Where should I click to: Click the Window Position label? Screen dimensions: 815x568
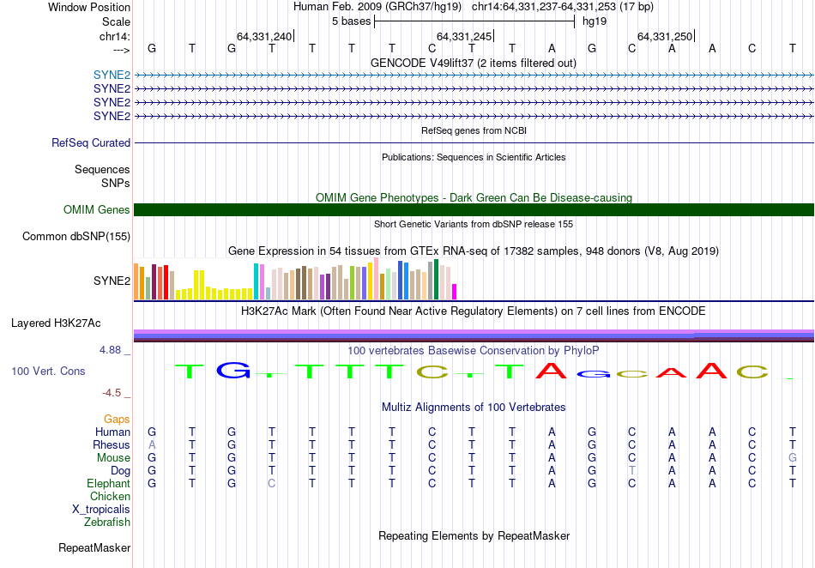click(x=89, y=7)
